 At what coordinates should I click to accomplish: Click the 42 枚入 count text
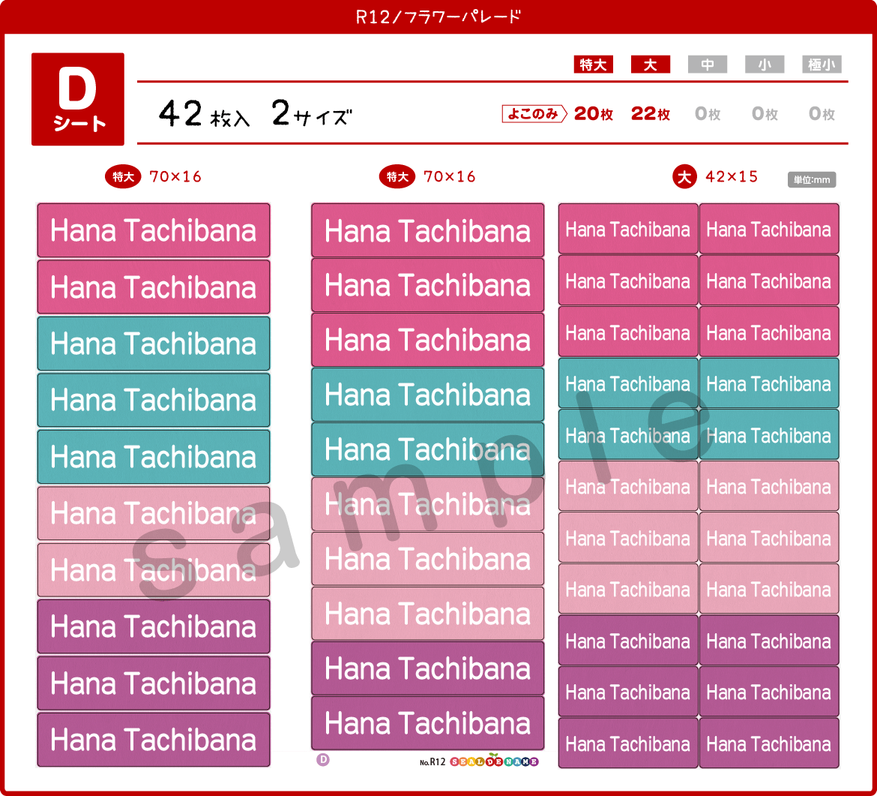click(205, 113)
